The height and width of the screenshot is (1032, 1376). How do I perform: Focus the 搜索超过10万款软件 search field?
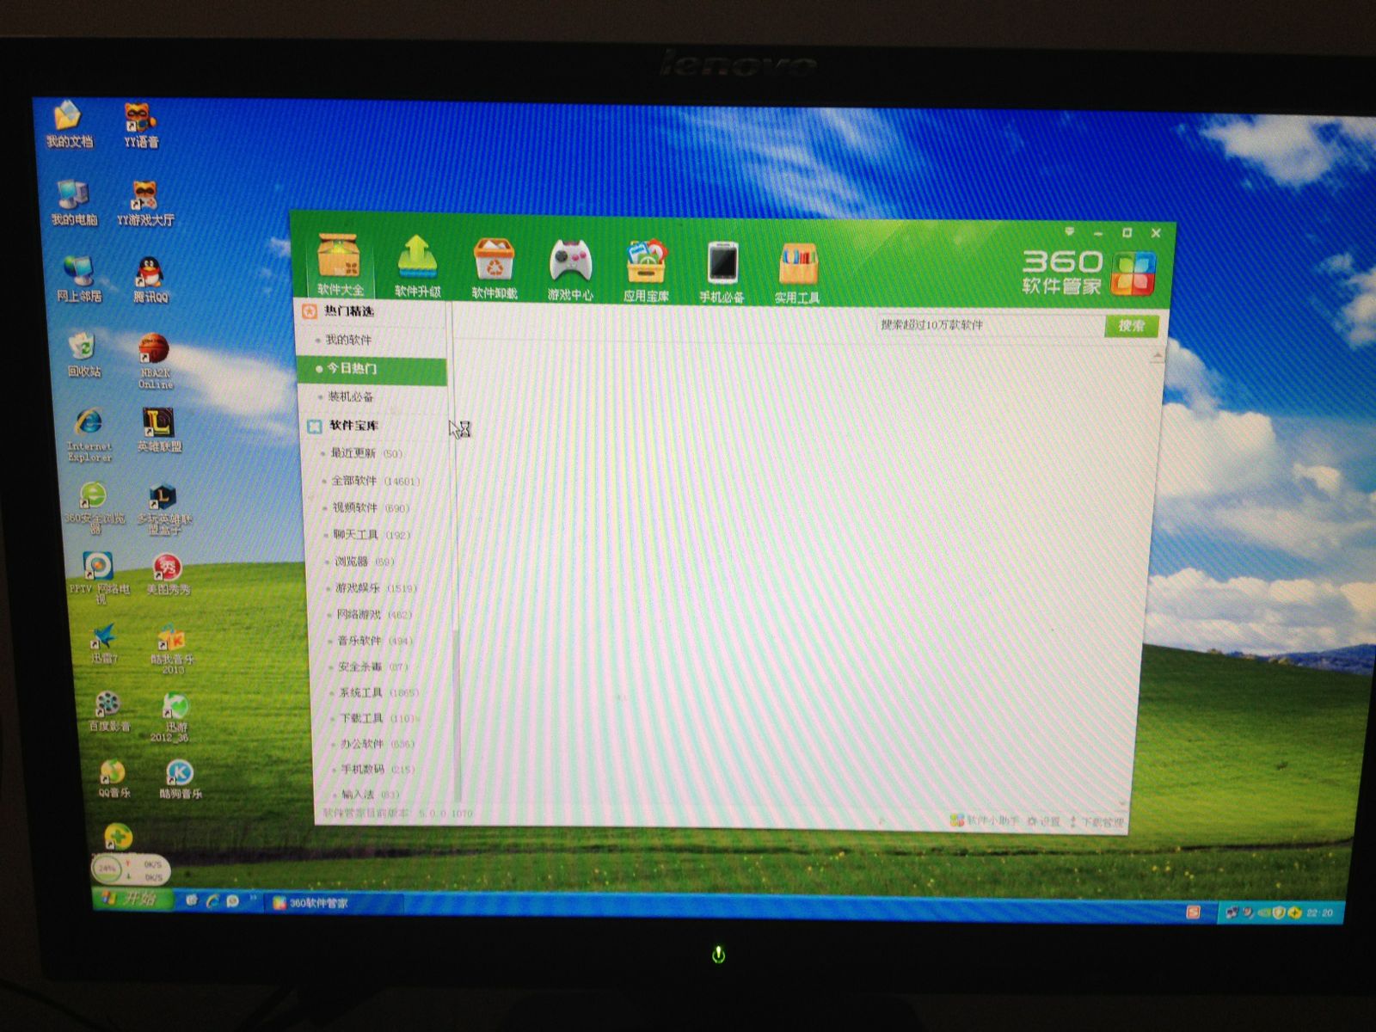(x=990, y=325)
